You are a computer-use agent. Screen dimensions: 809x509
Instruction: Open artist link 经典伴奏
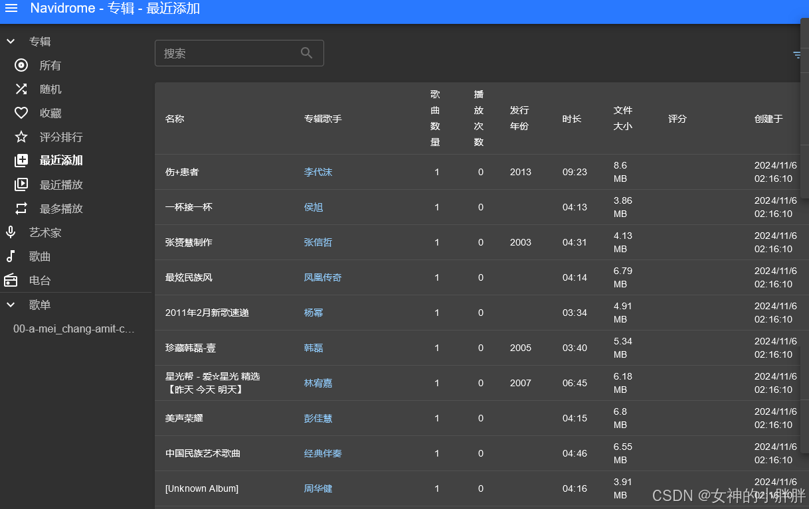323,453
